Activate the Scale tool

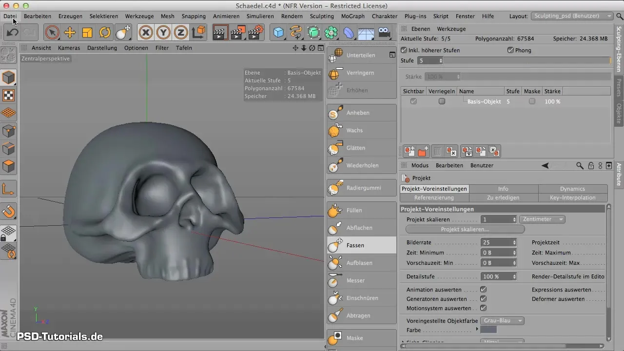click(x=87, y=33)
